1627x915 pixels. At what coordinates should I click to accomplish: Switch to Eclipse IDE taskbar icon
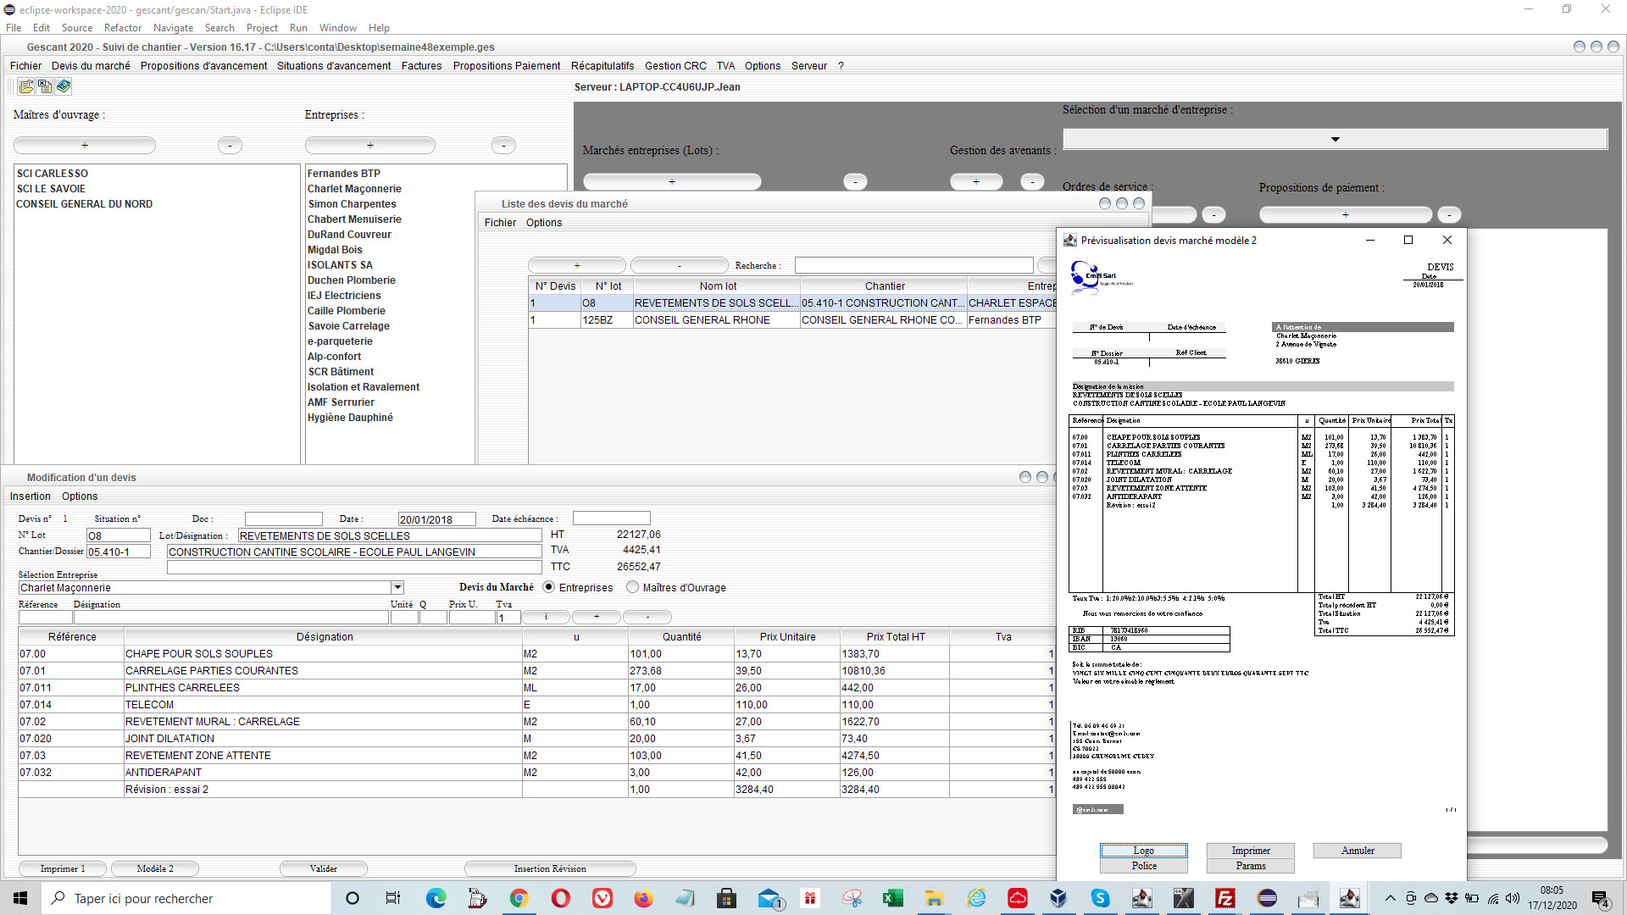tap(1267, 898)
